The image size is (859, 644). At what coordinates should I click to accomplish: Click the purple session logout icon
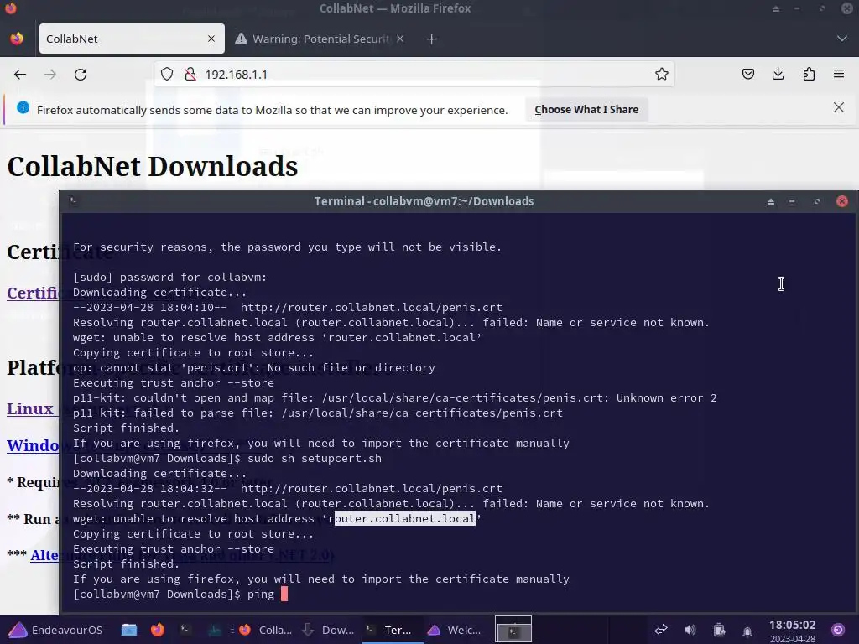pos(838,630)
